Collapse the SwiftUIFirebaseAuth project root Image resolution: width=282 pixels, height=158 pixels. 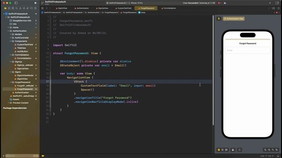[x=4, y=14]
